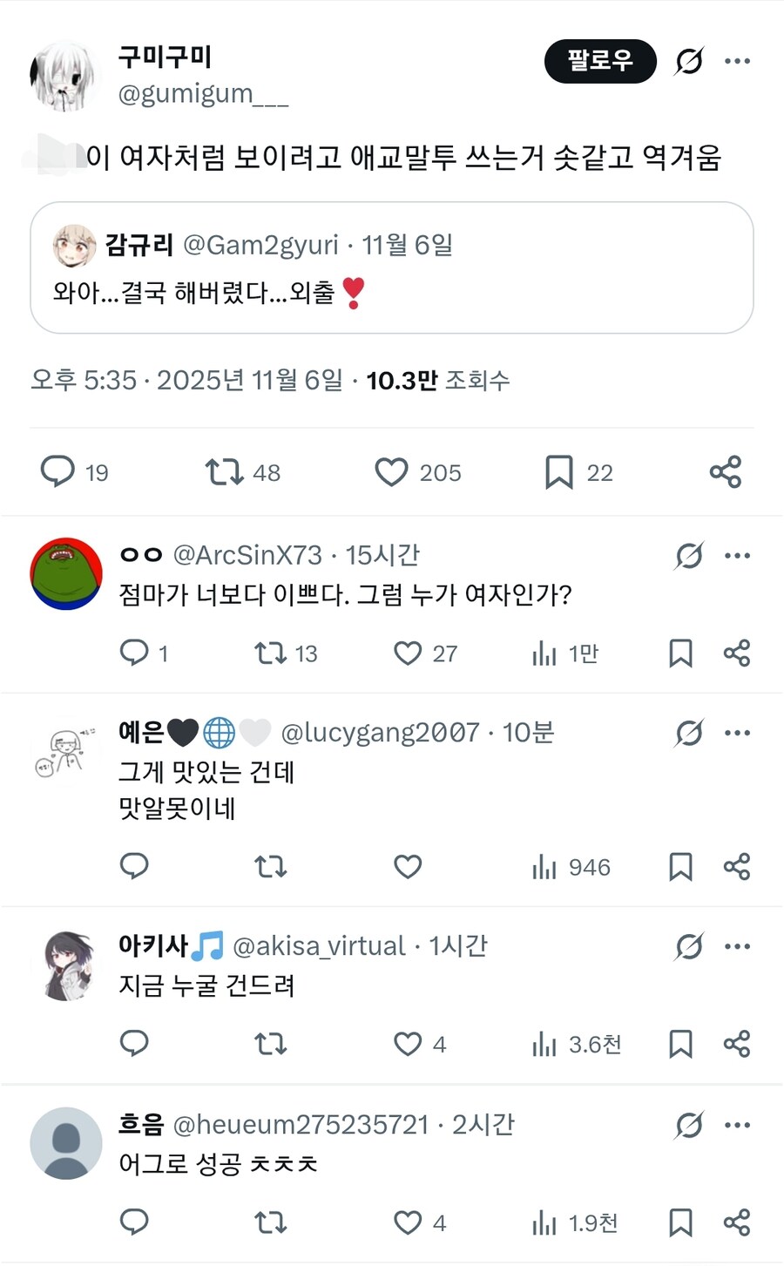The height and width of the screenshot is (1266, 784).
Task: Reply to the @akisa_virtual comment
Action: [x=134, y=1044]
